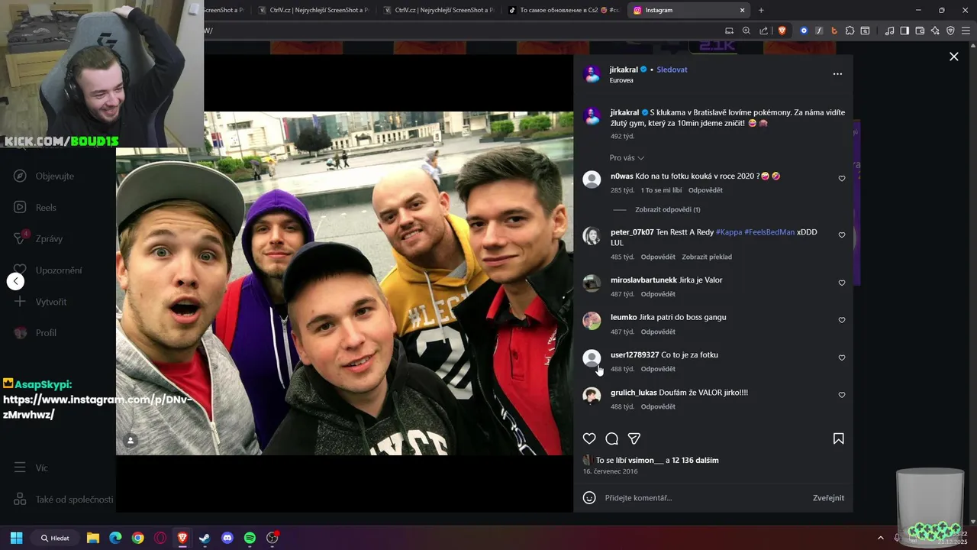Open Brave Leo AI sparkle icon

click(x=935, y=31)
